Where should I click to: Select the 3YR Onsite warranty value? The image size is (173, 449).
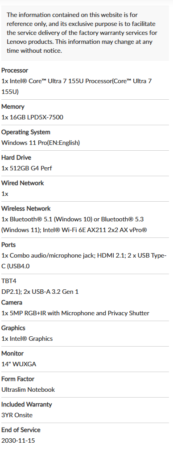[x=17, y=415]
